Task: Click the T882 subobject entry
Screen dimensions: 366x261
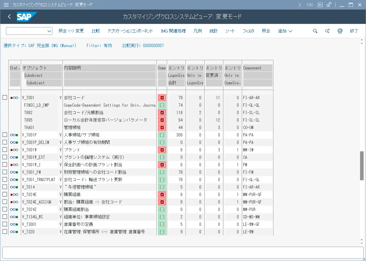Action: (28, 113)
